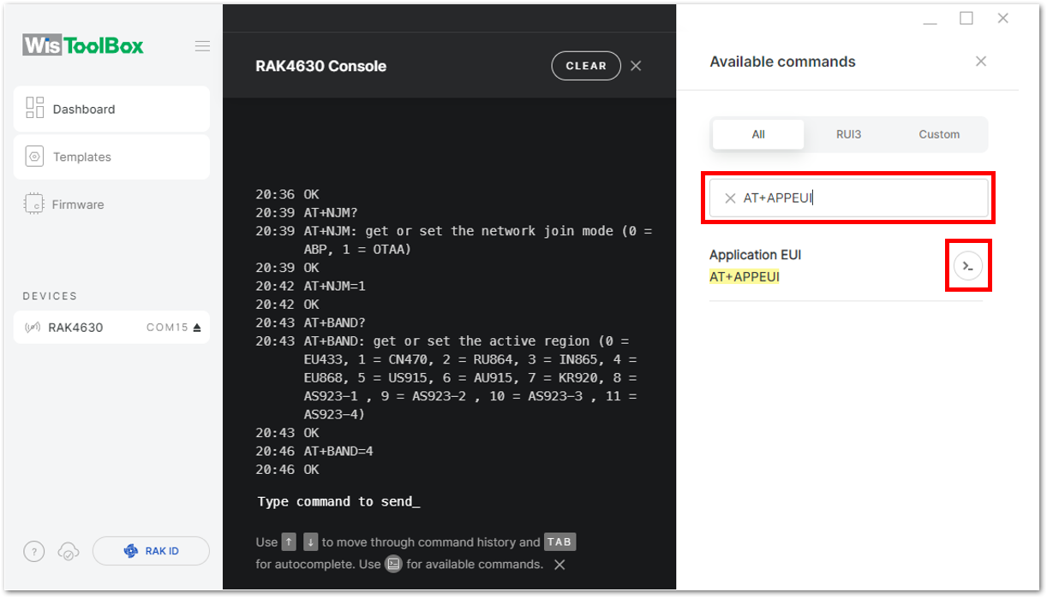Screen dimensions: 1047x598
Task: Open the hamburger menu beside WisToolBox logo
Action: pos(202,46)
